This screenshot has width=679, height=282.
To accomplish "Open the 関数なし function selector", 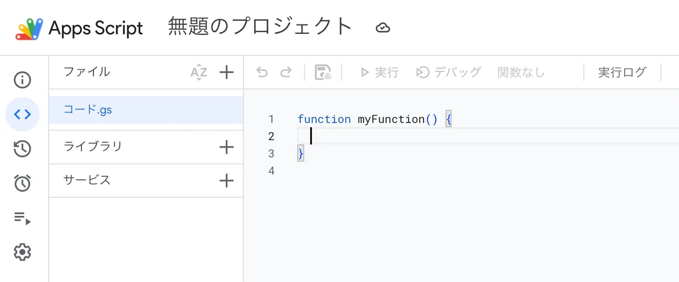I will [521, 72].
